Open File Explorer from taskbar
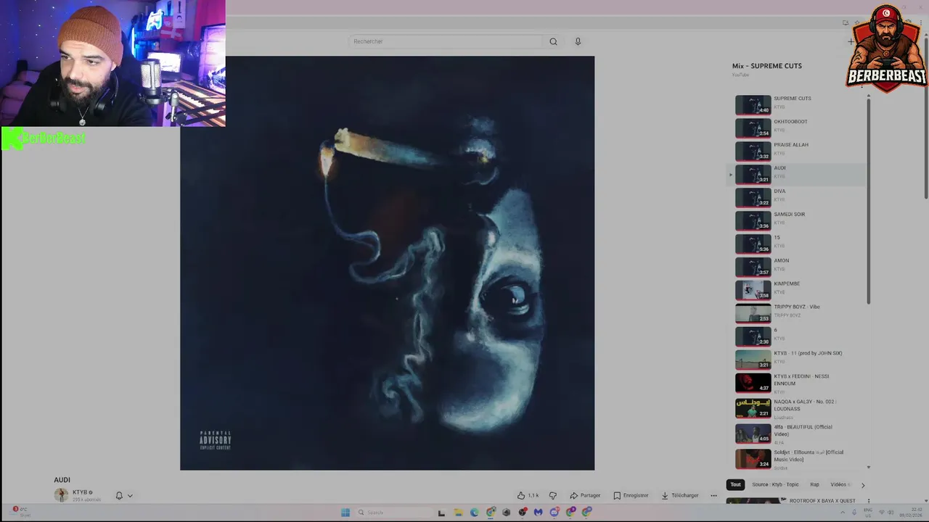This screenshot has width=929, height=522. coord(458,513)
